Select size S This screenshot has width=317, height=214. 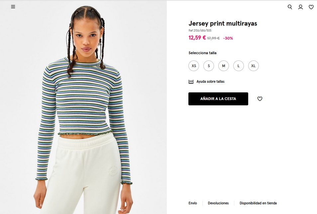coord(209,66)
